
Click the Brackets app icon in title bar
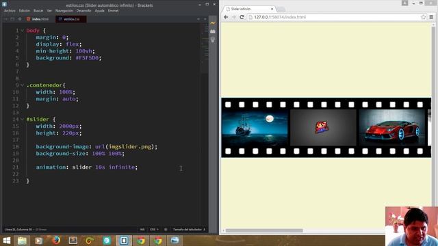(4, 4)
